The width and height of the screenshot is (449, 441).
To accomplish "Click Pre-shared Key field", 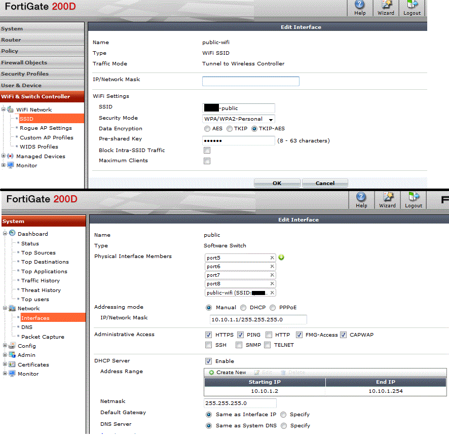I will point(239,140).
